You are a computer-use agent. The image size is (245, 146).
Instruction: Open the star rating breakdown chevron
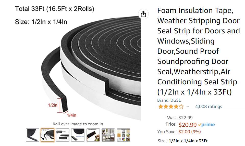coord(188,107)
